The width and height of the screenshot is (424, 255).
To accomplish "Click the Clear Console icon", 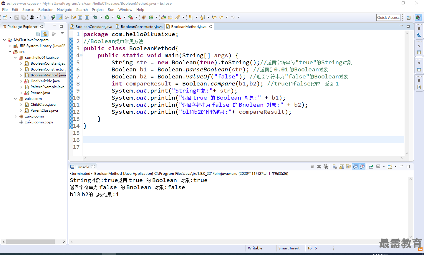I will [x=335, y=167].
